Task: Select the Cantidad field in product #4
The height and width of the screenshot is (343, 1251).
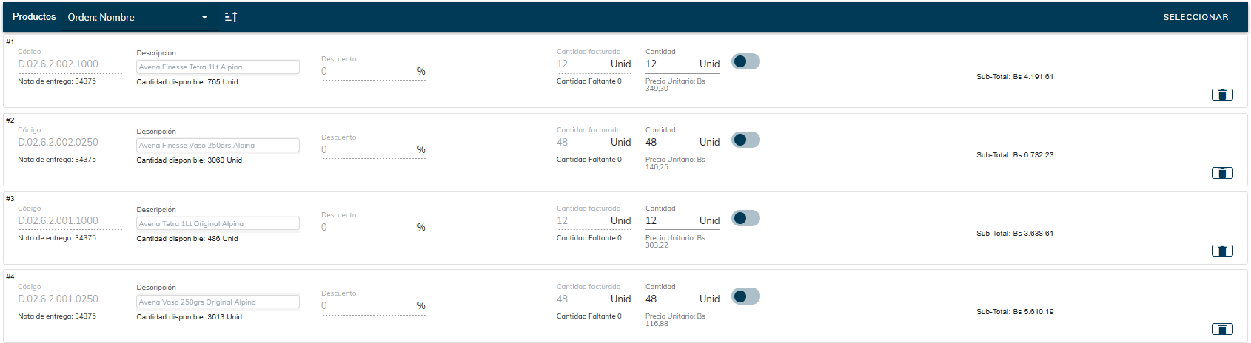Action: click(670, 299)
